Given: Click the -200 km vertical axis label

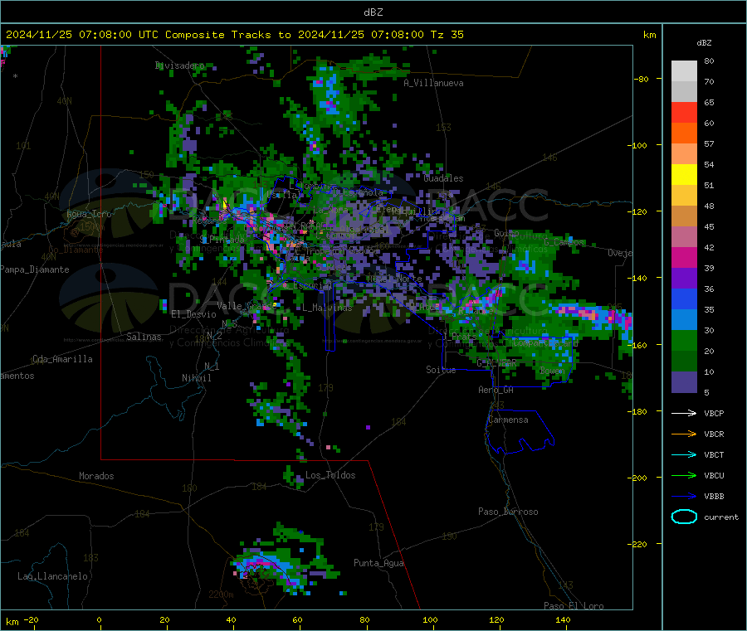Looking at the screenshot, I should (x=638, y=478).
